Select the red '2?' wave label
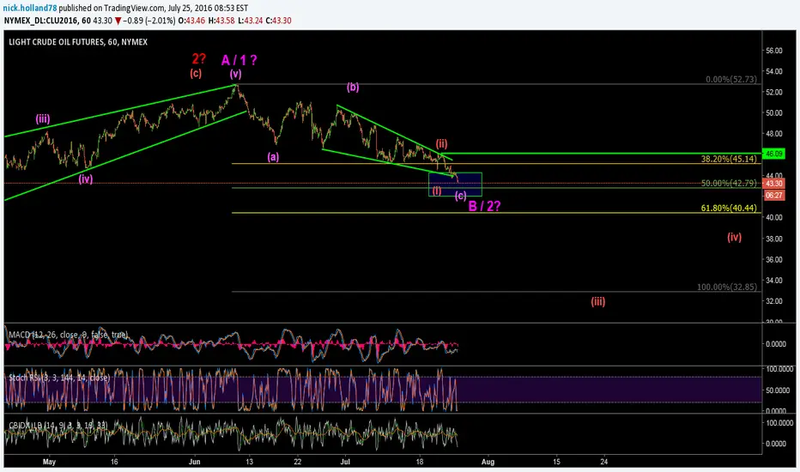 click(199, 58)
